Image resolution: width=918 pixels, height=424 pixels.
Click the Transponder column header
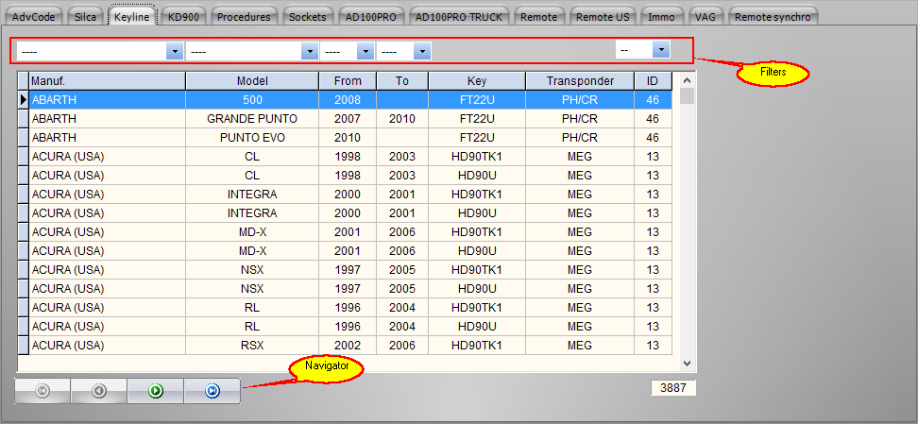point(580,81)
